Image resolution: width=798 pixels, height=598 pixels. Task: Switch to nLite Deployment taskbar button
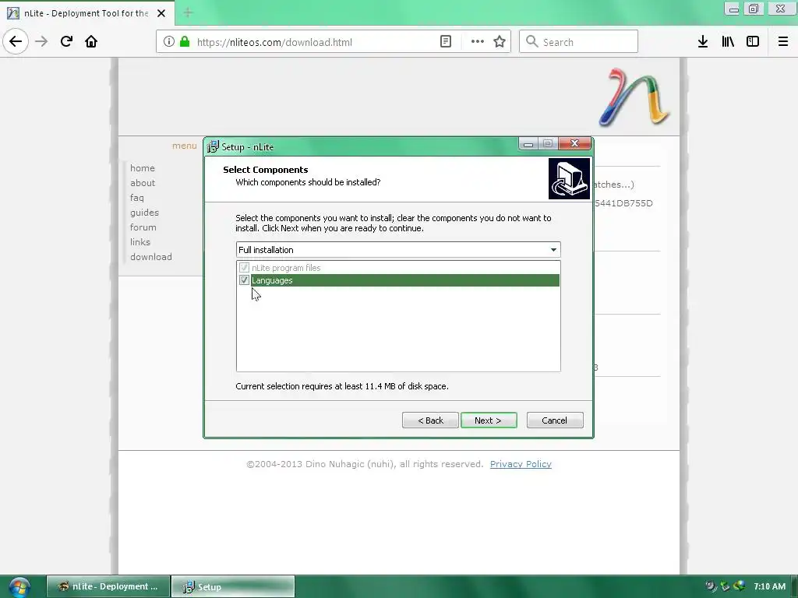108,586
